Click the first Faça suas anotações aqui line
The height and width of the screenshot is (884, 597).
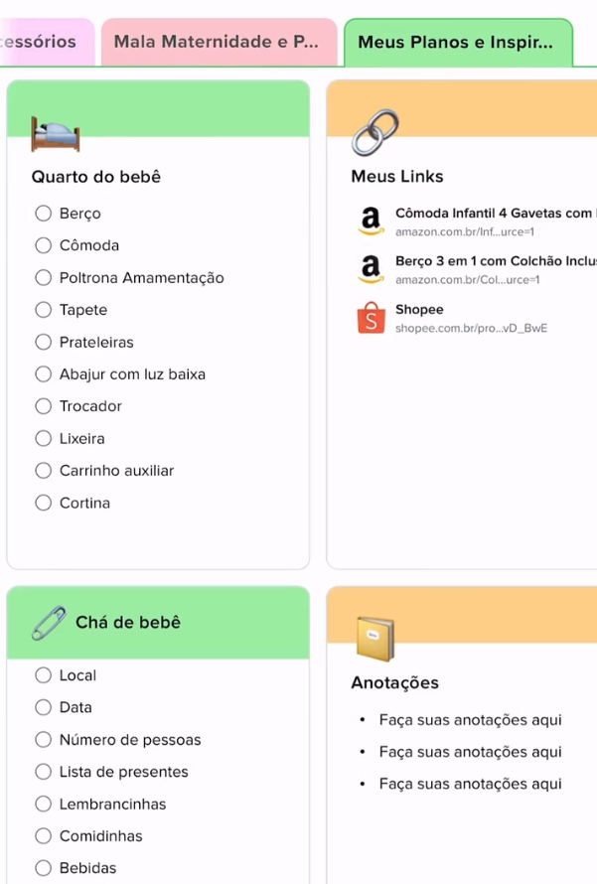click(470, 720)
